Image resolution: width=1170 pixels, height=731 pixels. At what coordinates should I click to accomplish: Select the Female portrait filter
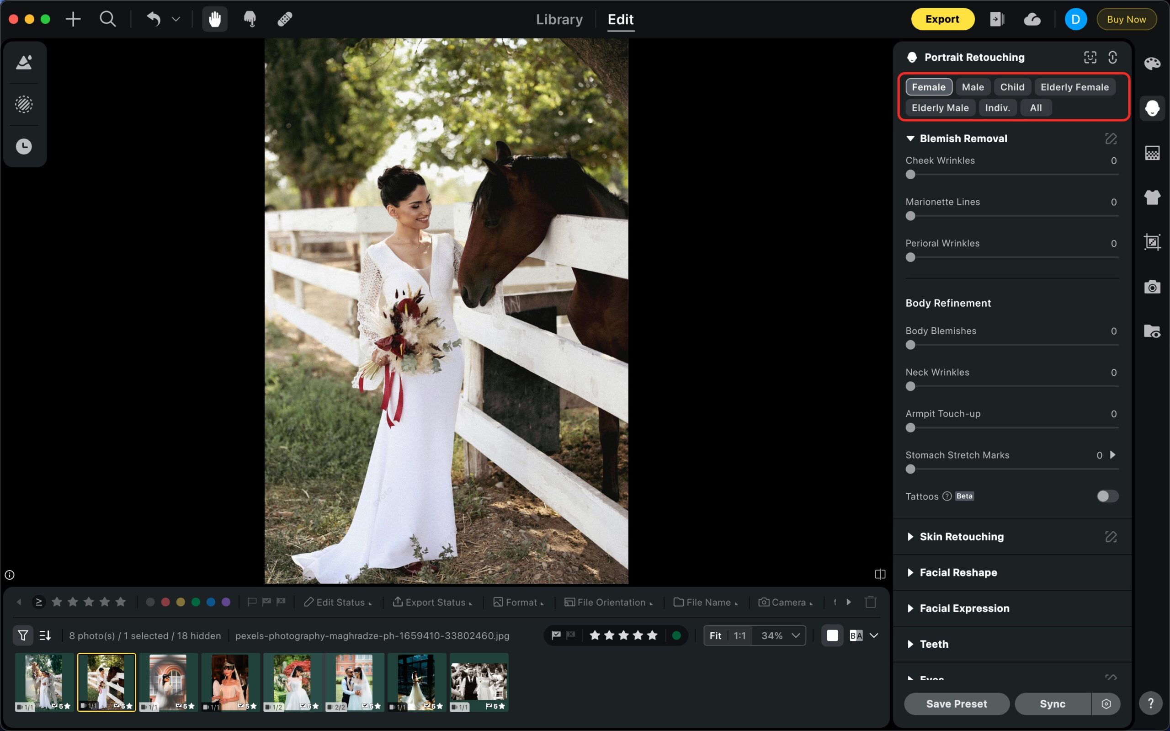pyautogui.click(x=928, y=87)
